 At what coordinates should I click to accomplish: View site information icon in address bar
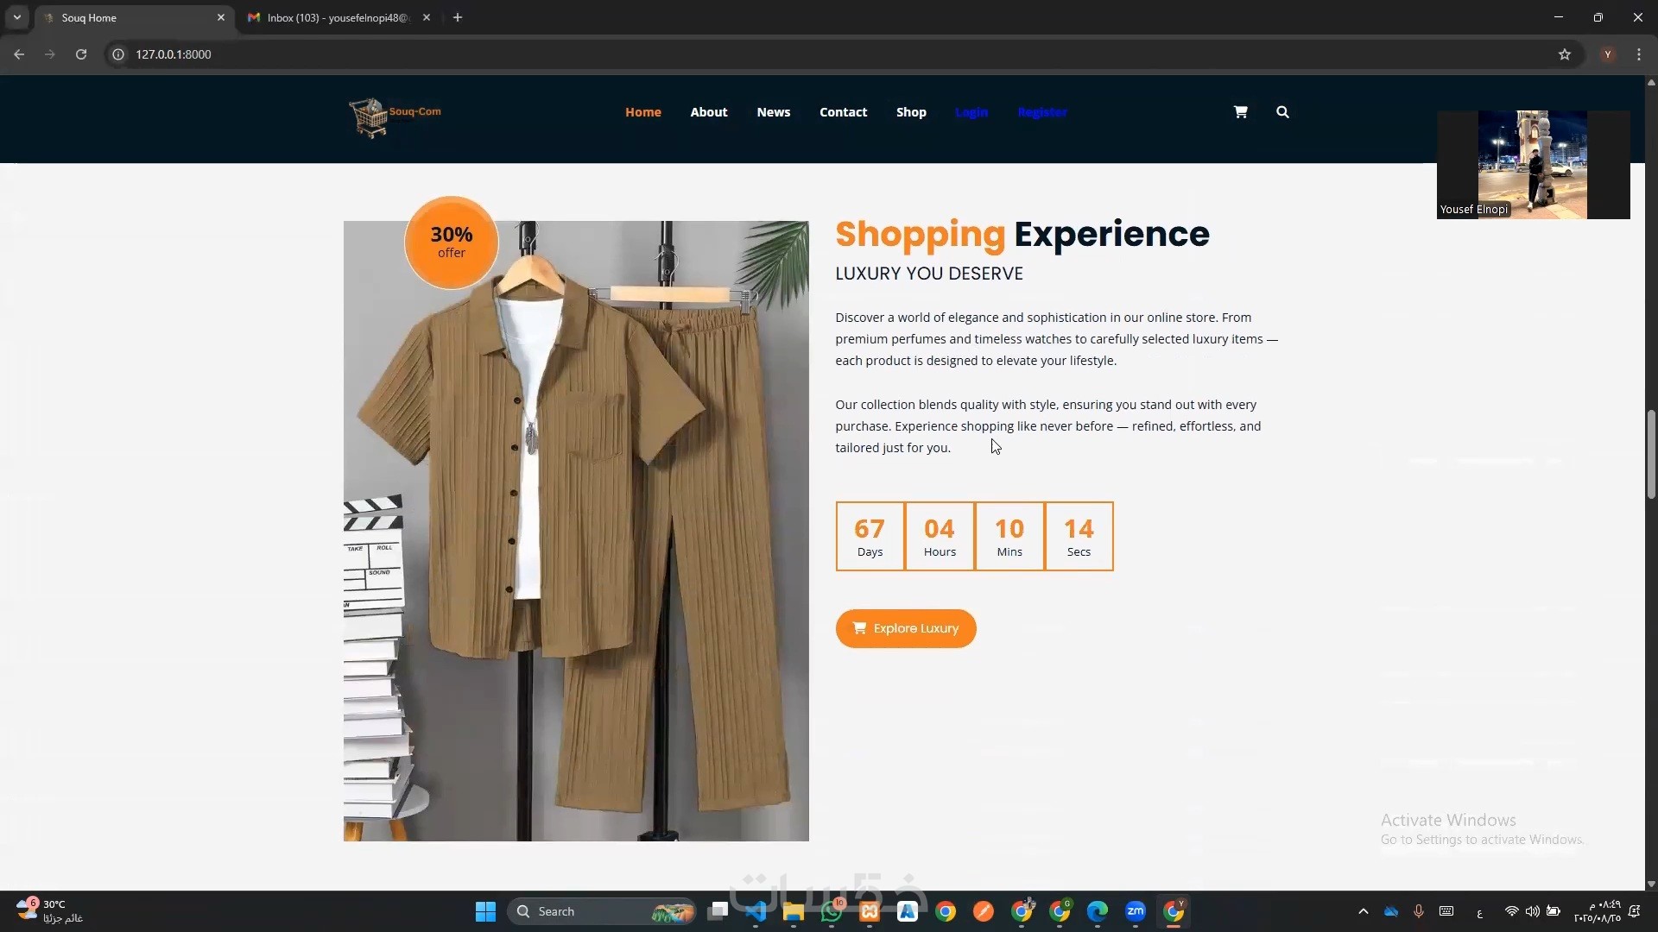click(x=118, y=54)
